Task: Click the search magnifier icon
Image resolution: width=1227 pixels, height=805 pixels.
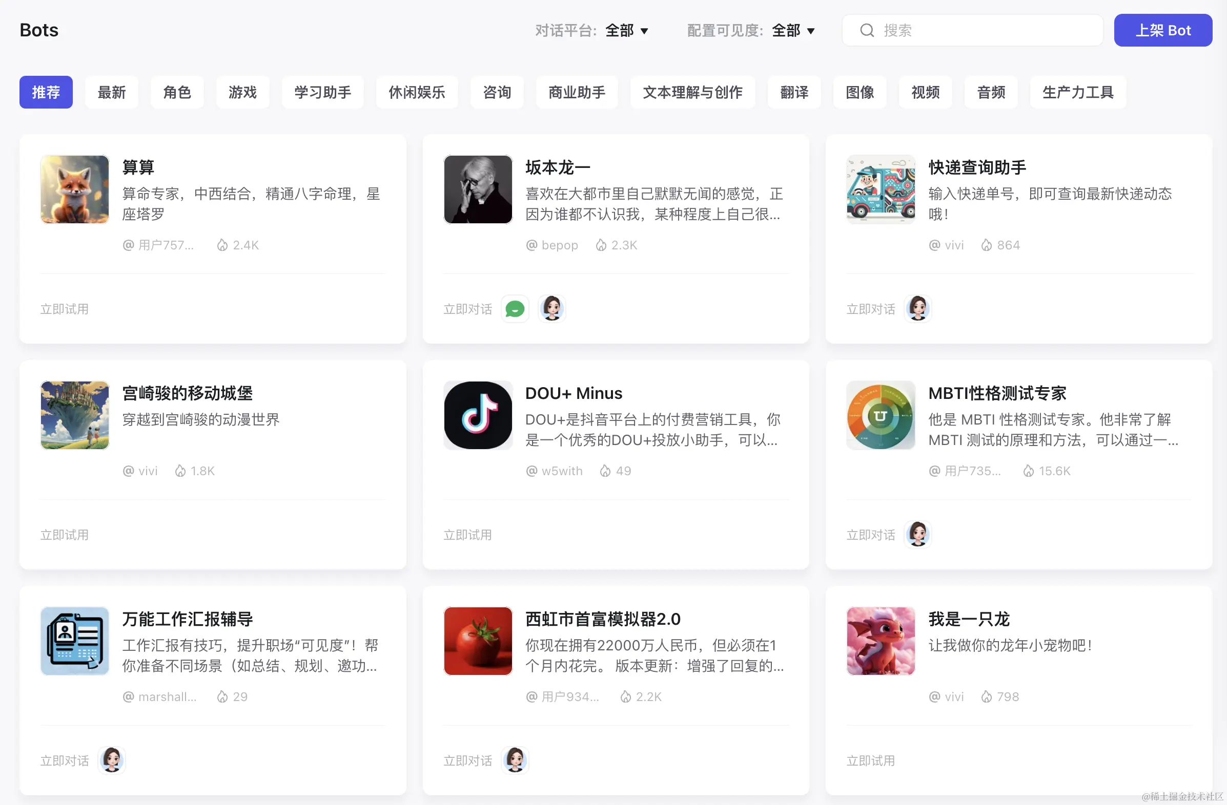Action: [x=867, y=30]
